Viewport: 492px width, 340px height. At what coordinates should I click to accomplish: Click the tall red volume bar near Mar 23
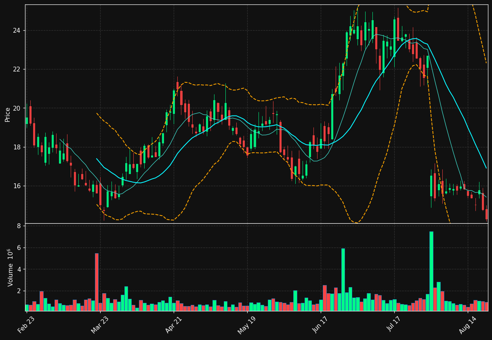pos(97,282)
